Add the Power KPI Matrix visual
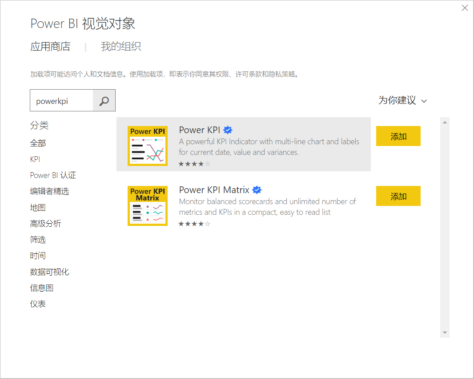Viewport: 474px width, 379px height. click(x=398, y=196)
